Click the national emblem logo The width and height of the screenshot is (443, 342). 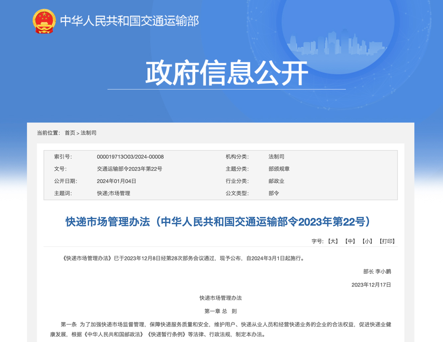click(x=44, y=21)
